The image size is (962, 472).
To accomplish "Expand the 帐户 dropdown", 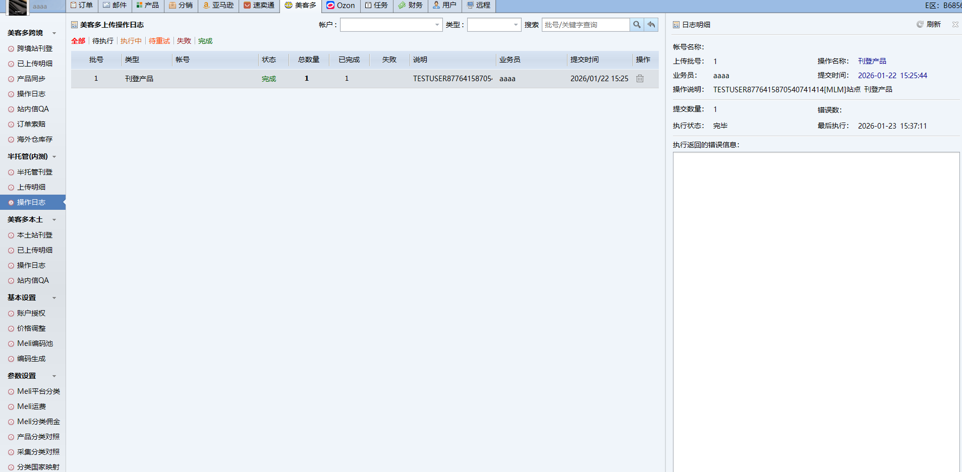I will coord(437,25).
